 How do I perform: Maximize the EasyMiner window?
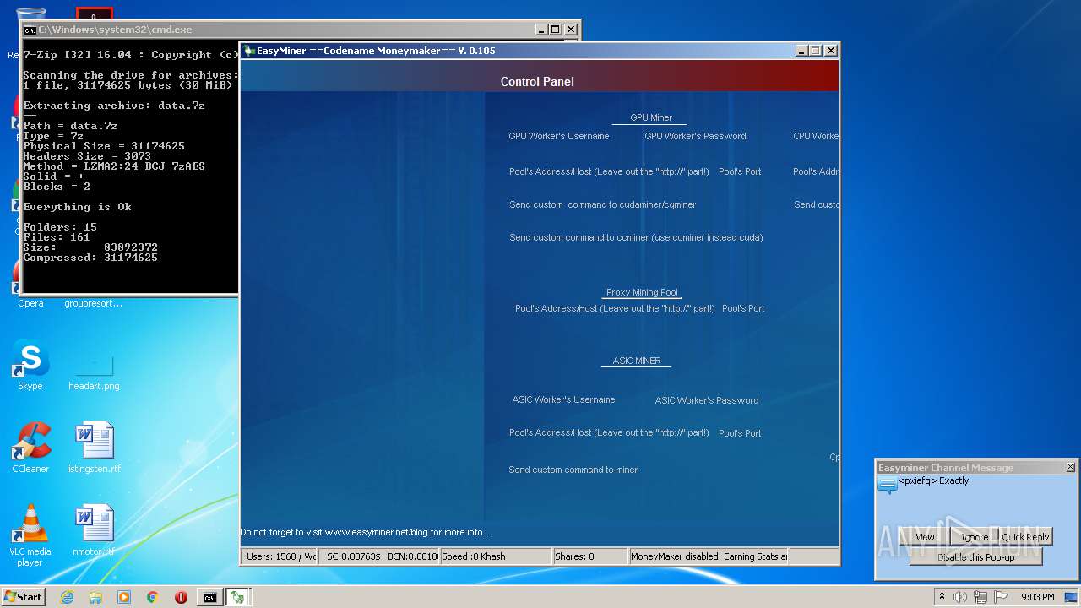[x=816, y=51]
